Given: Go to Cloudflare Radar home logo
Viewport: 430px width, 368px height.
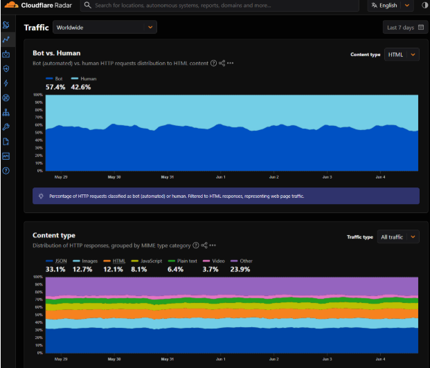Looking at the screenshot, I should tap(38, 6).
